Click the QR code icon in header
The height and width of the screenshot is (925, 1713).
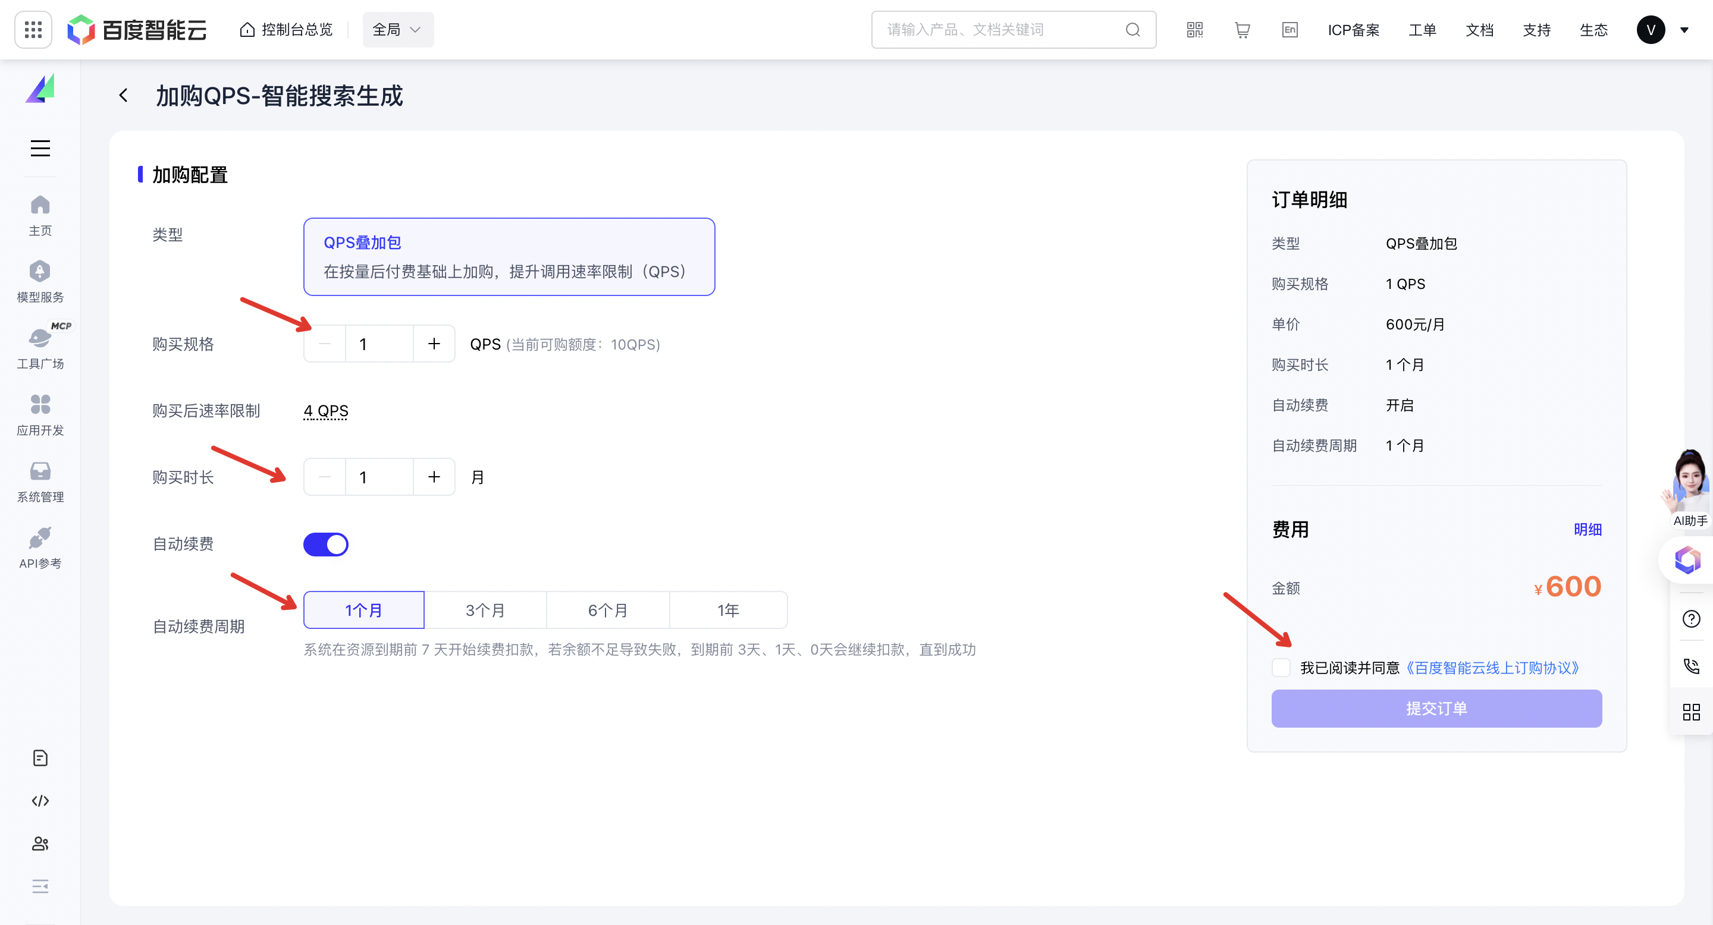1194,30
